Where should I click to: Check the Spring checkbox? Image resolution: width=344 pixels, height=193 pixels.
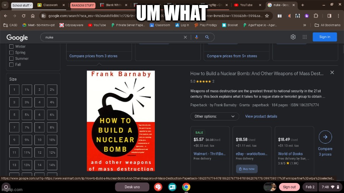[x=11, y=52]
